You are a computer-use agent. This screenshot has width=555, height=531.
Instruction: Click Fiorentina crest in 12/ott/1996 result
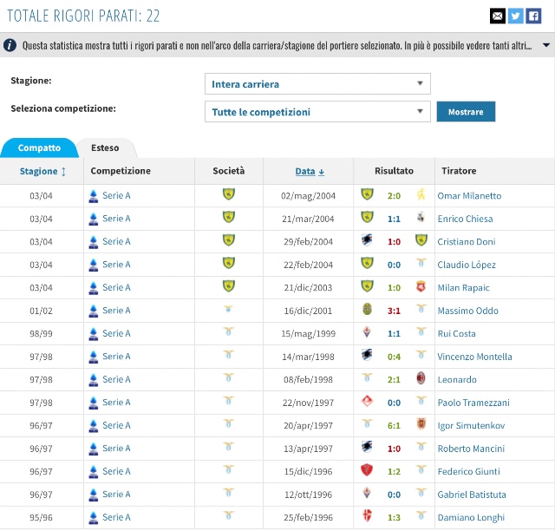[367, 493]
